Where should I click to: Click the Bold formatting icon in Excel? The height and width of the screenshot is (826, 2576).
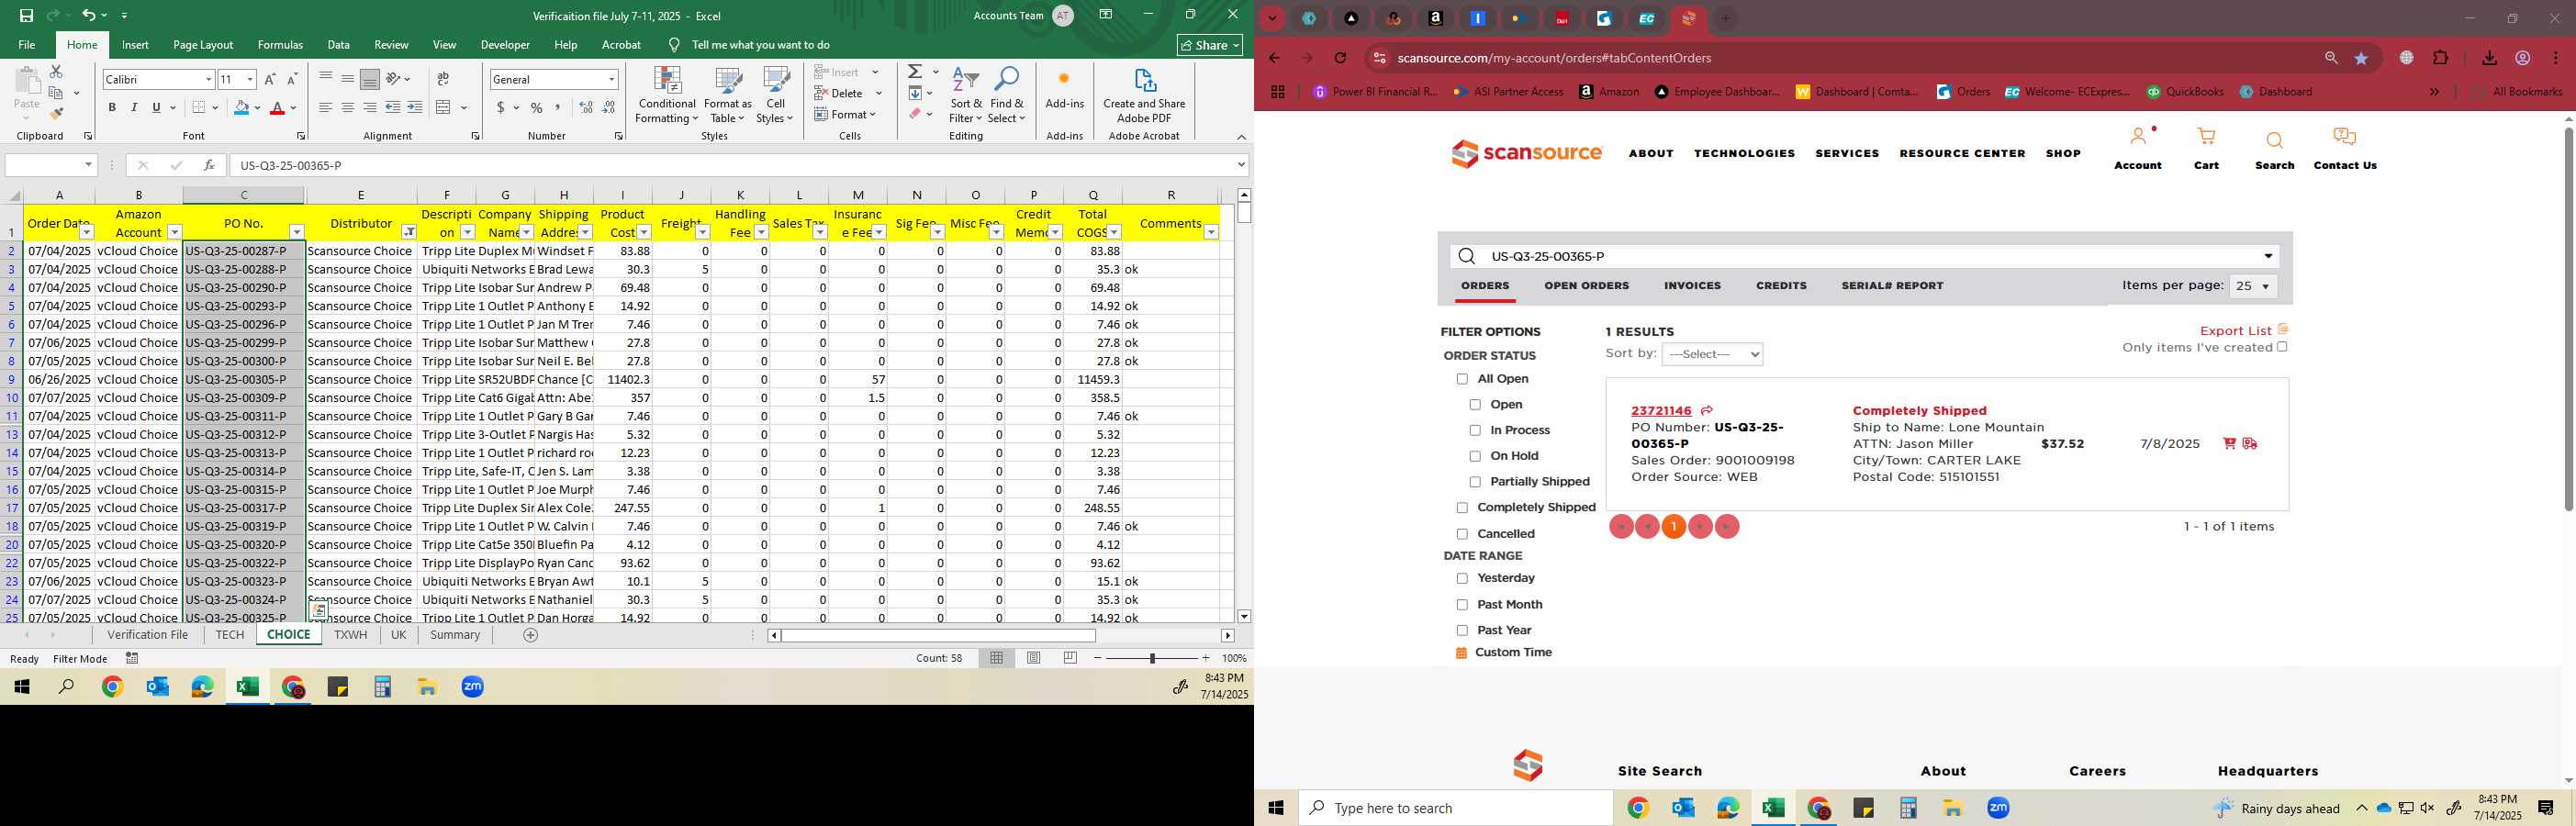coord(112,108)
